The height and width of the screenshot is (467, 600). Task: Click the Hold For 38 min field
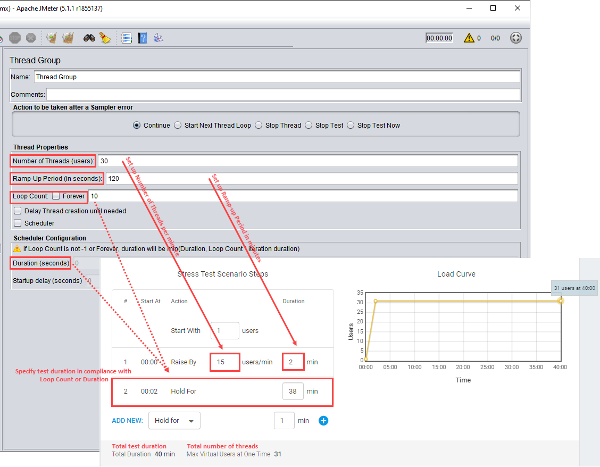[293, 391]
